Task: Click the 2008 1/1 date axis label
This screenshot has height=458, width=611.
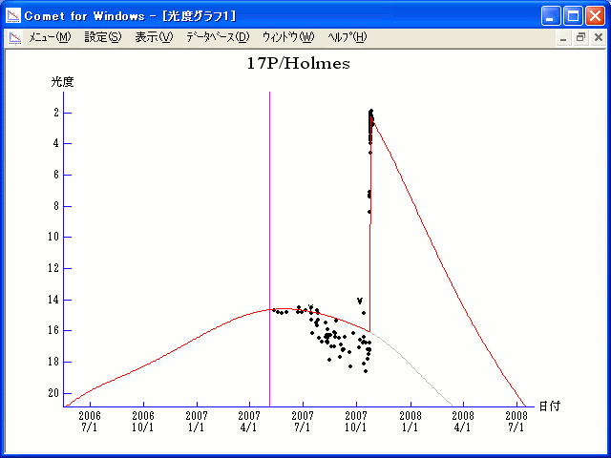Action: (411, 422)
